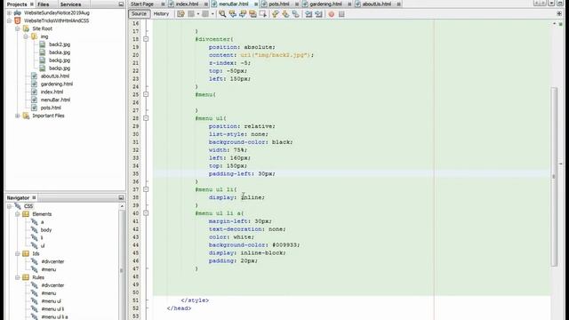The image size is (569, 320).
Task: Click Find Next Occurrence icon
Action: pos(243,14)
